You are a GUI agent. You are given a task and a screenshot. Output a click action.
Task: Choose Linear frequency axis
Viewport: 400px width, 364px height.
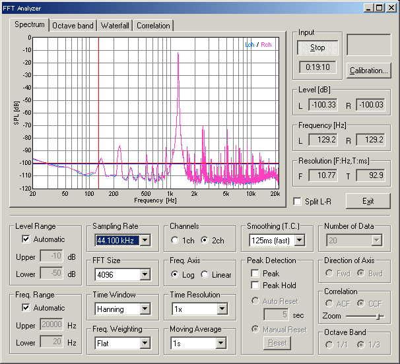(205, 275)
